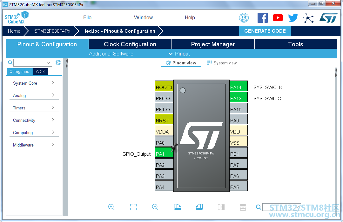Screen dimensions: 343x222
Task: Switch to Tools tab
Action: [296, 44]
